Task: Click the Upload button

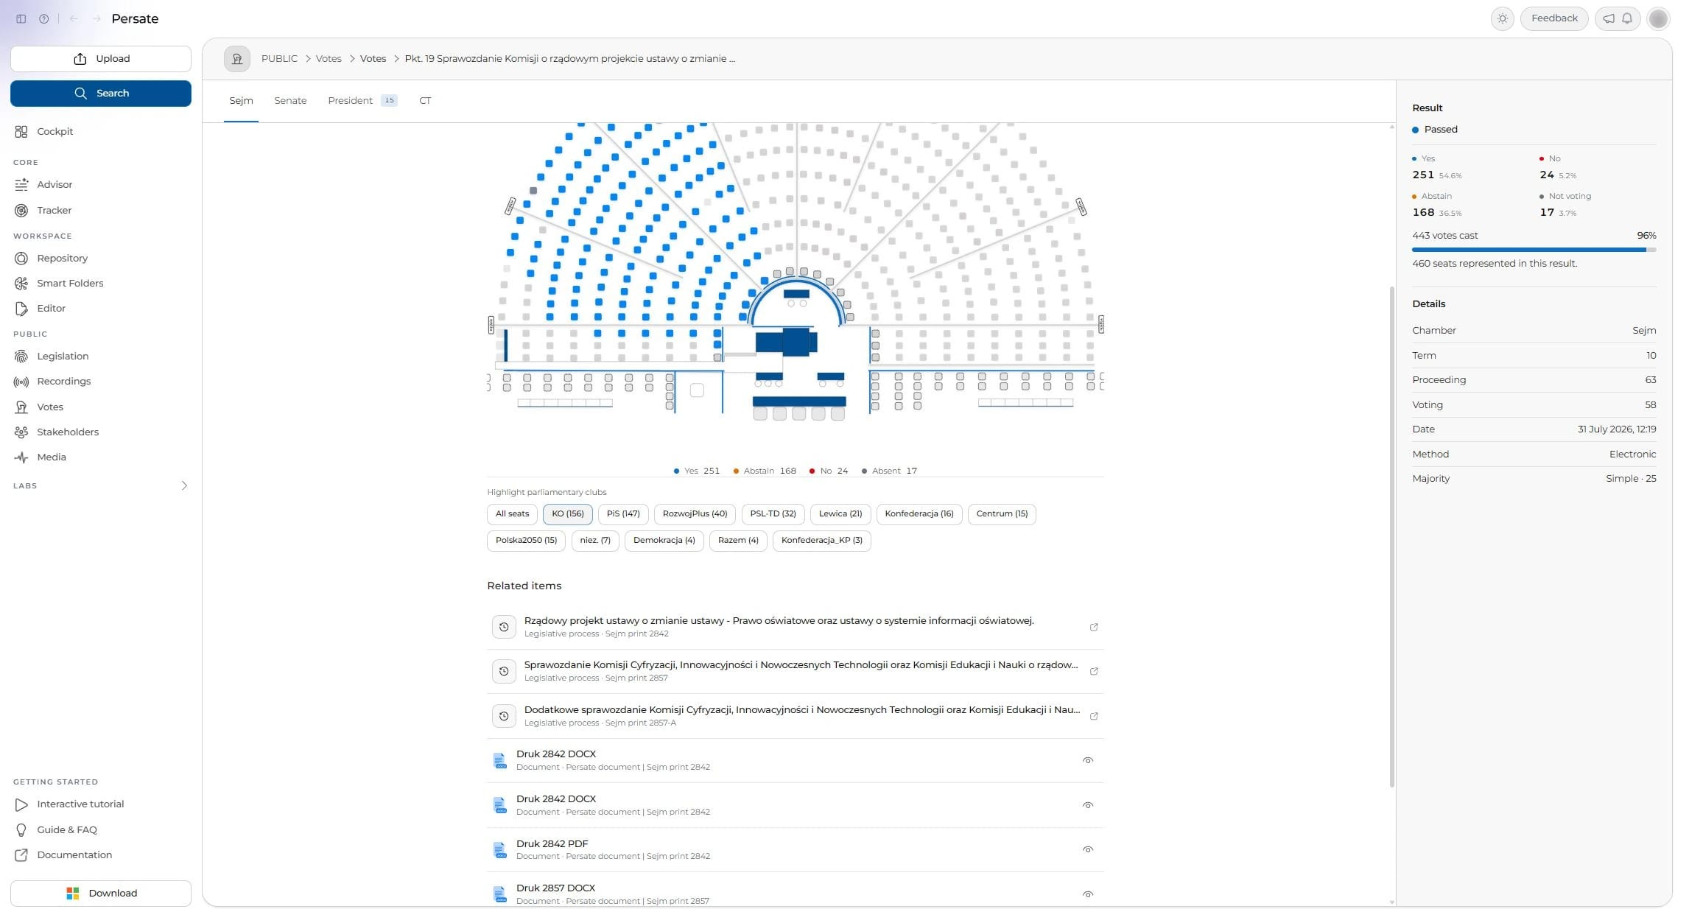Action: [101, 59]
